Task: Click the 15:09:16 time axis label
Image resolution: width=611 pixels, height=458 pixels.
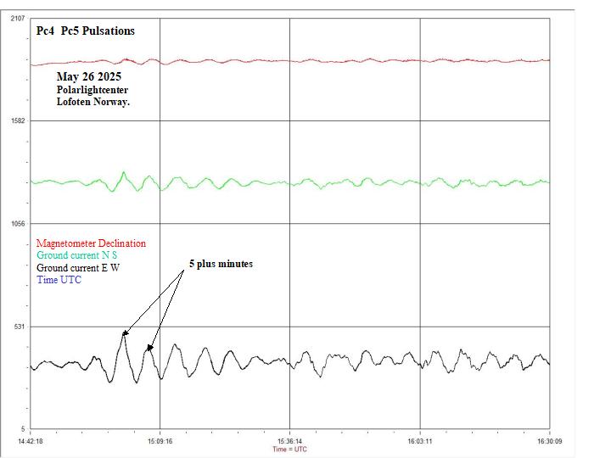Action: (x=160, y=440)
